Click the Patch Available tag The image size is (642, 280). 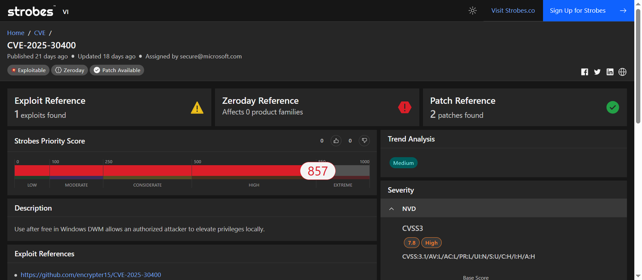pos(117,70)
